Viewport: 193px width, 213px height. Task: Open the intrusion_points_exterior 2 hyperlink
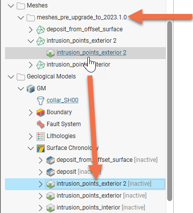pyautogui.click(x=91, y=53)
